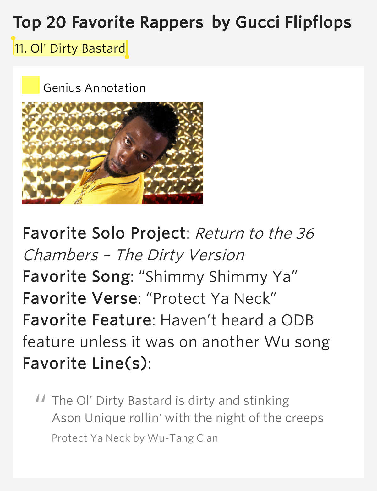This screenshot has height=491, width=377.
Task: Click the yellow Genius Annotation square icon
Action: pyautogui.click(x=30, y=85)
